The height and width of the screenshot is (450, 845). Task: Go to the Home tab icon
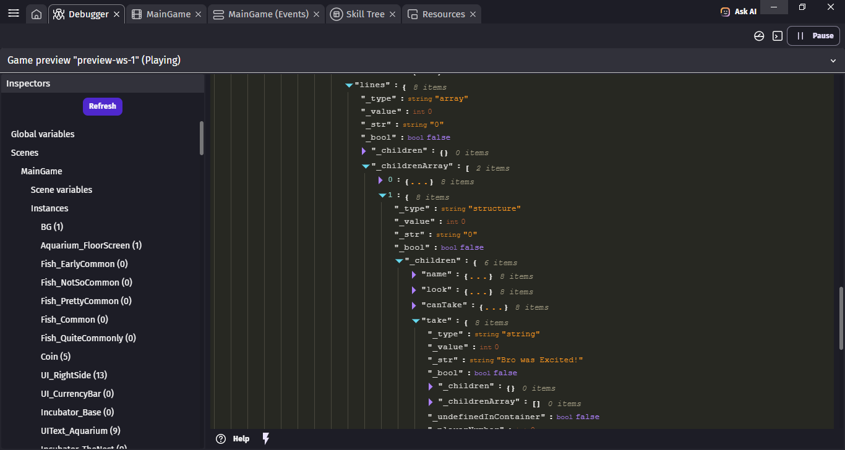pyautogui.click(x=36, y=14)
